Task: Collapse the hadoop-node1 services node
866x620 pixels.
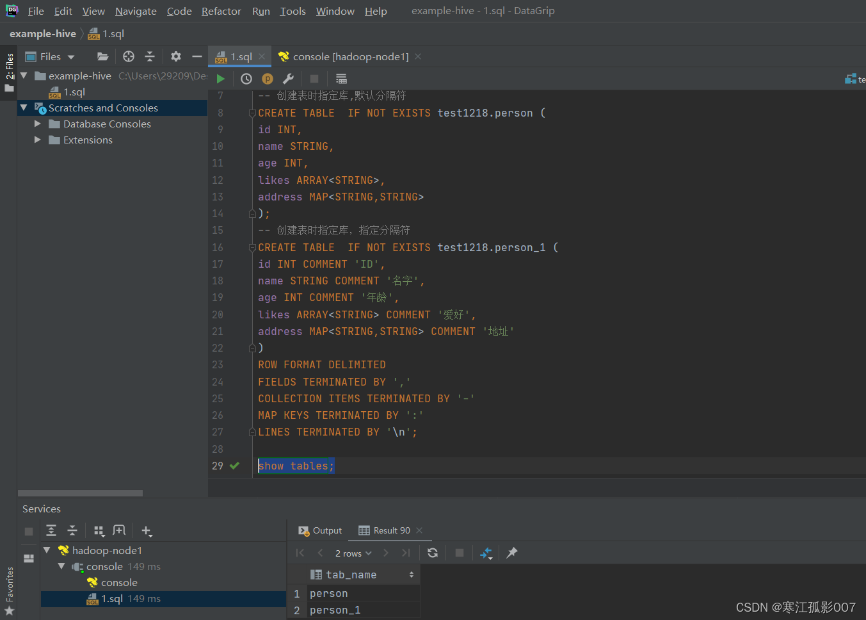Action: click(x=47, y=550)
